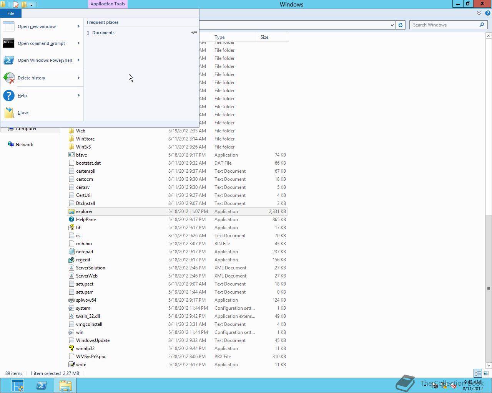The width and height of the screenshot is (492, 393).
Task: Click the muted speaker tray icon
Action: point(453,386)
